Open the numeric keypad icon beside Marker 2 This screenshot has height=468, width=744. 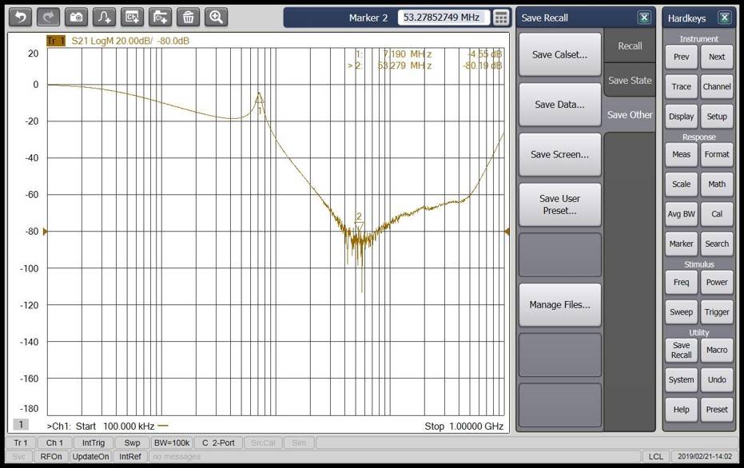[501, 18]
